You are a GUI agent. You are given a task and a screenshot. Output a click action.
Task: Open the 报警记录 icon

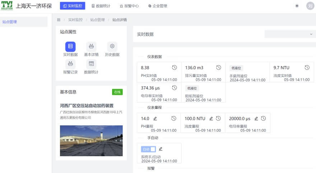tap(70, 64)
